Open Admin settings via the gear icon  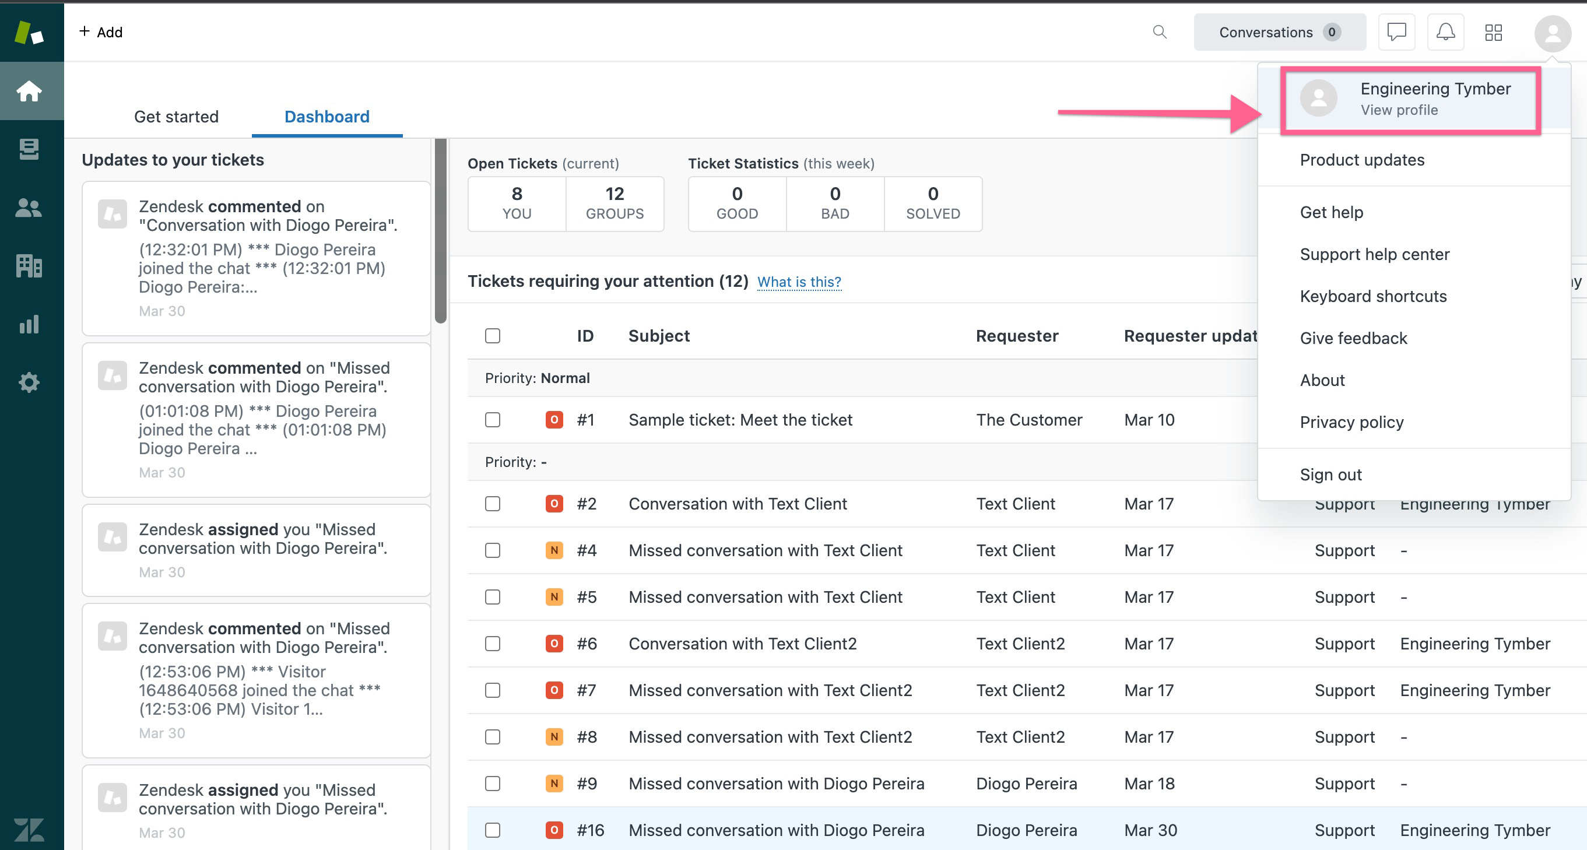(30, 382)
